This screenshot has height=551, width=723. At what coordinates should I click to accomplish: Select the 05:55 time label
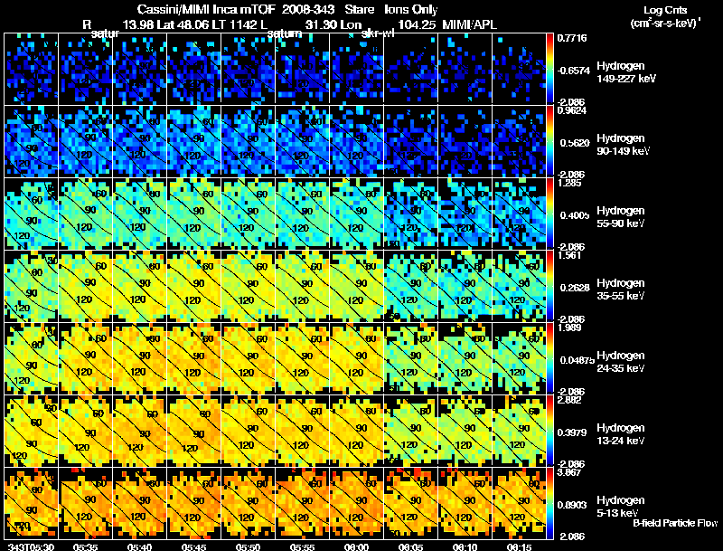(302, 547)
